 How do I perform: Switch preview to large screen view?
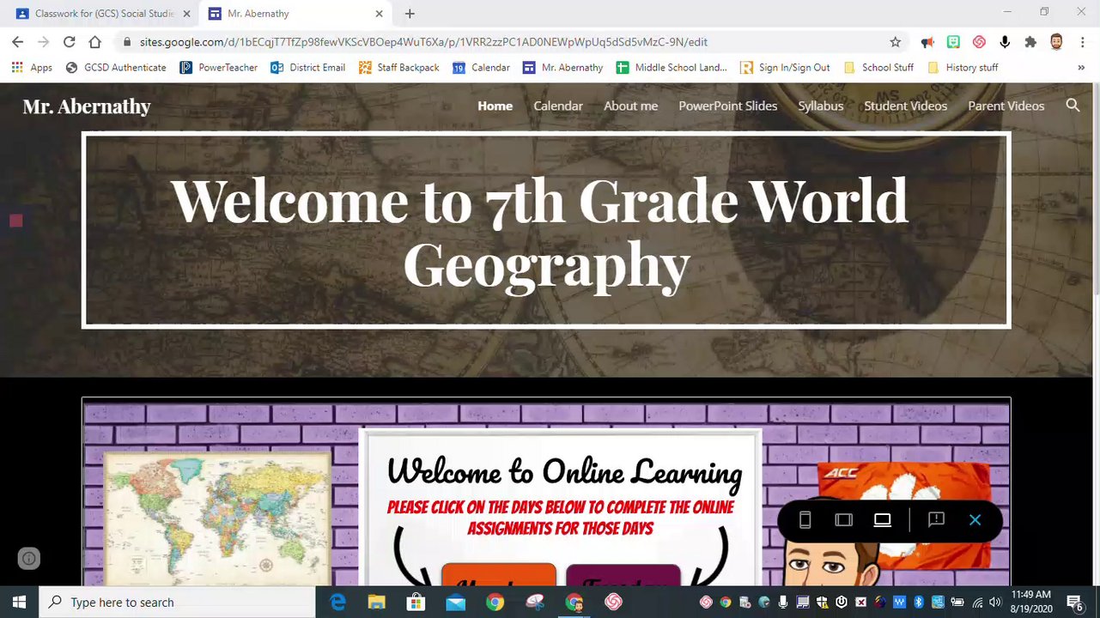pyautogui.click(x=882, y=520)
